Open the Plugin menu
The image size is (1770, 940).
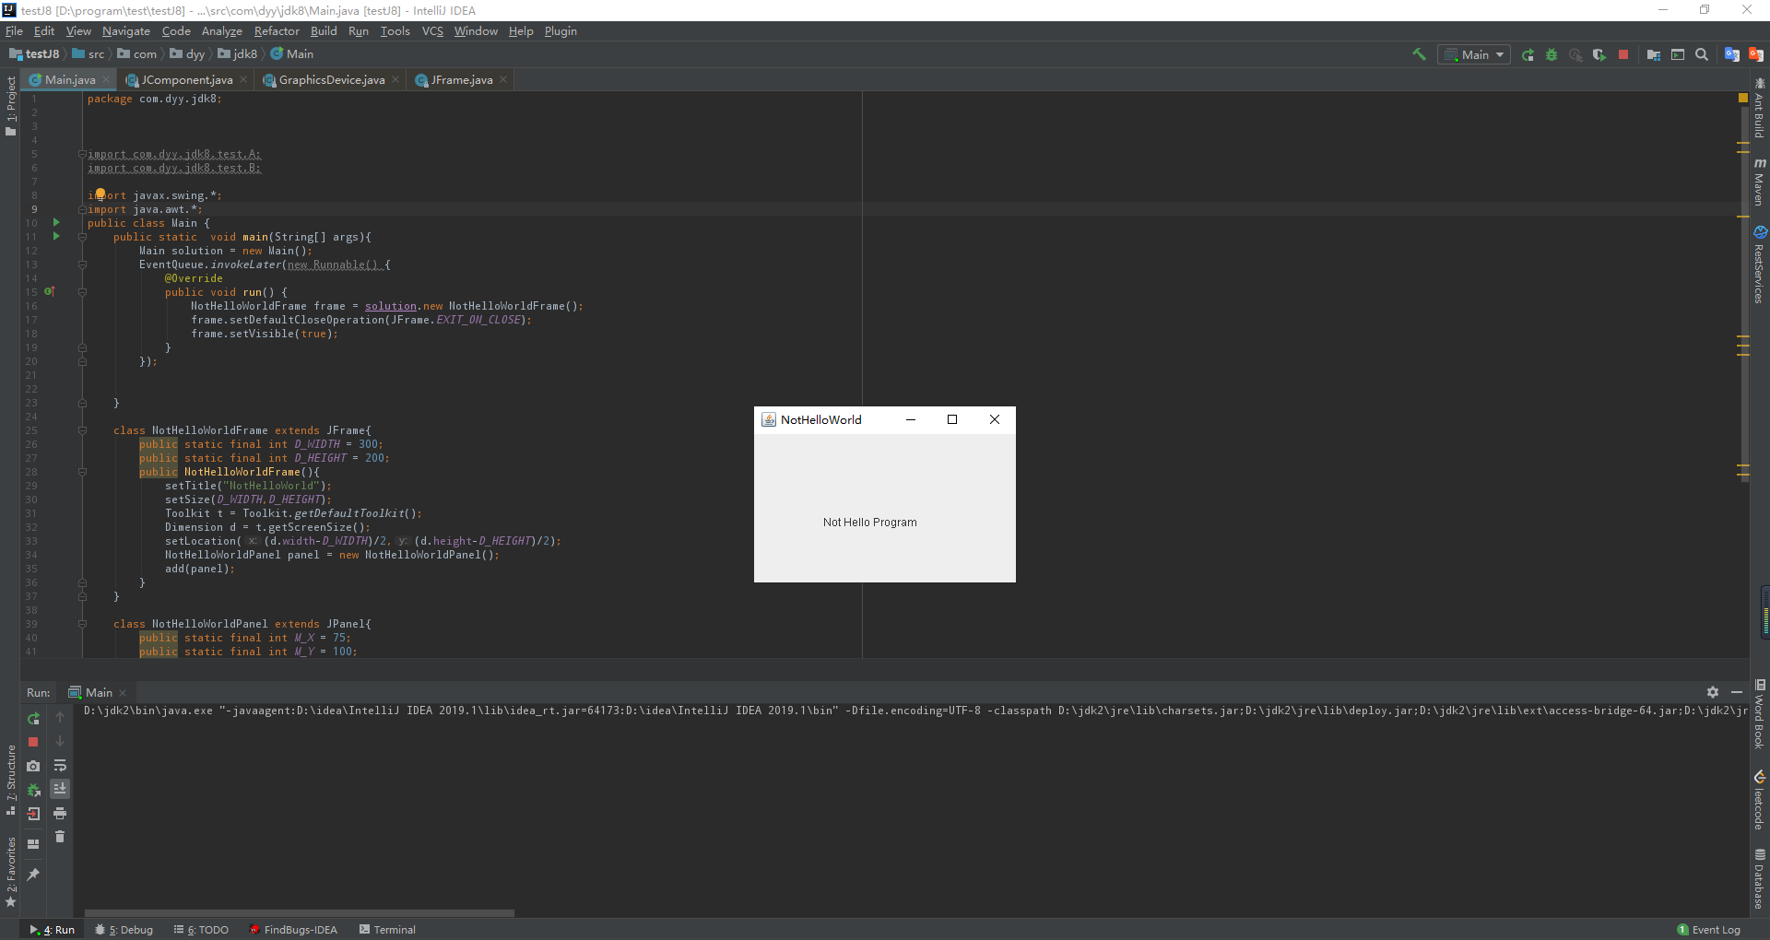tap(560, 31)
